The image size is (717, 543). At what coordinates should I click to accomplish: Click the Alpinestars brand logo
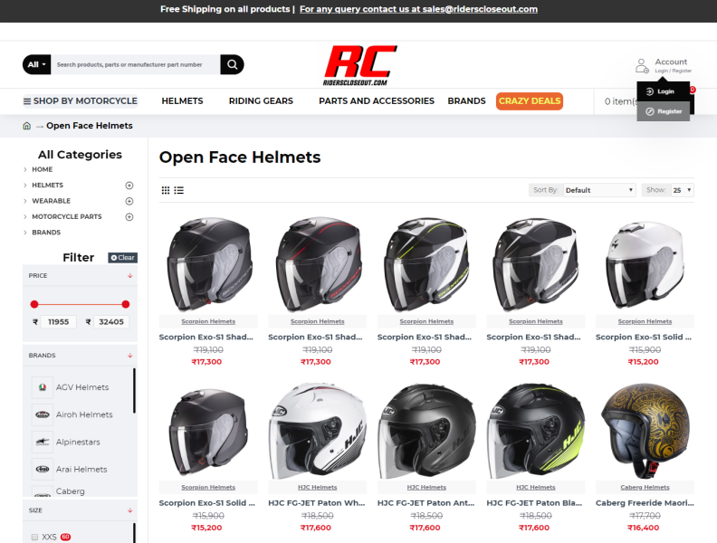pyautogui.click(x=43, y=442)
